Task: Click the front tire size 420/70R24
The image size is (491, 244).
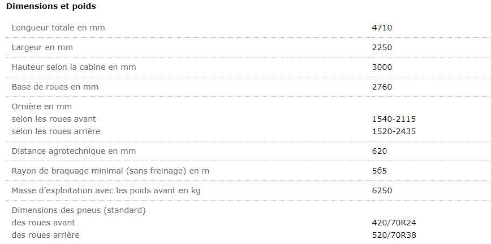Action: (394, 223)
